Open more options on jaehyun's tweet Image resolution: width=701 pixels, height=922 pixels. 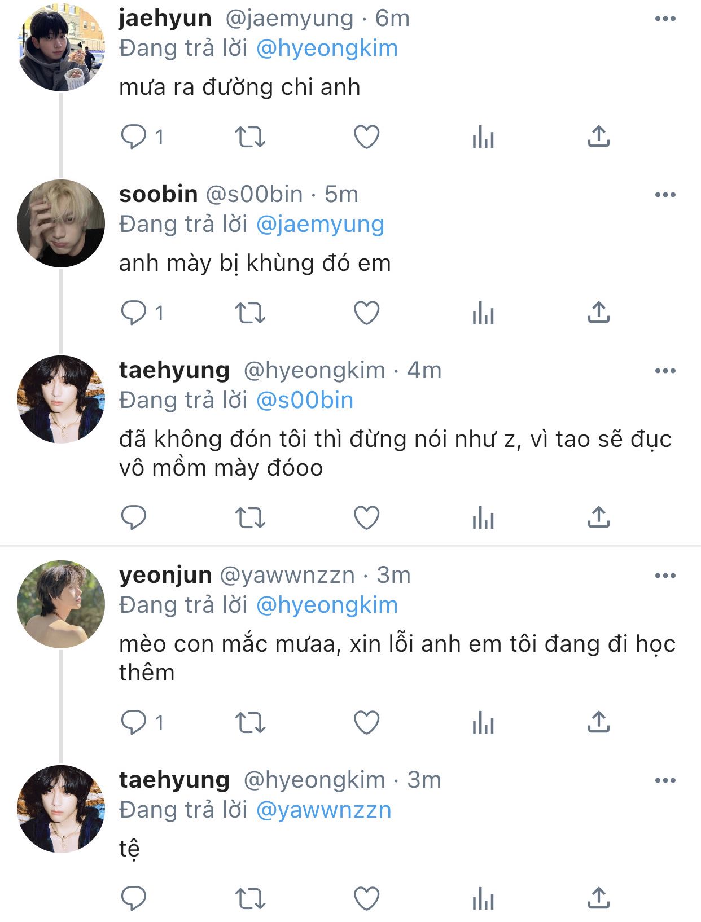[x=665, y=19]
